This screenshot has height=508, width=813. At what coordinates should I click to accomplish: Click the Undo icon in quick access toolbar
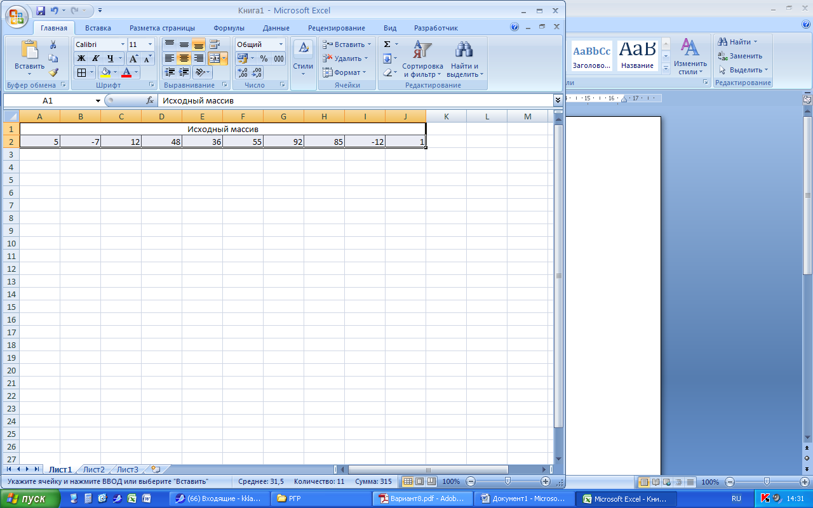click(54, 11)
